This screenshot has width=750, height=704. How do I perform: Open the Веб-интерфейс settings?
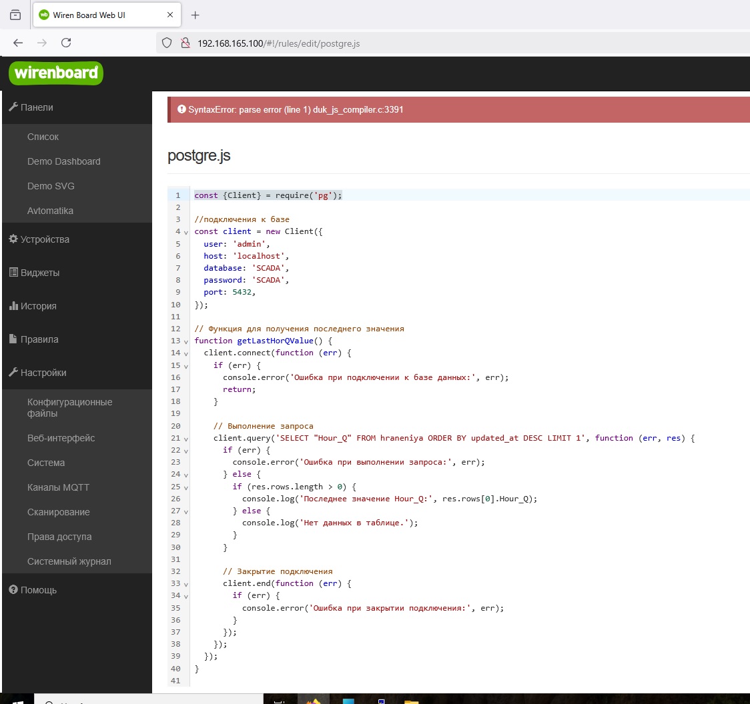click(x=61, y=438)
